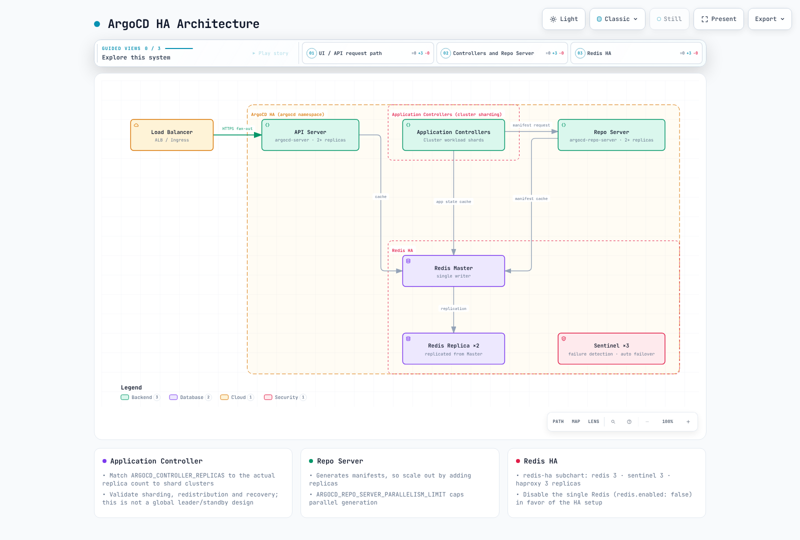The height and width of the screenshot is (540, 800).
Task: Click the 'manifest request' edge label
Action: point(531,125)
